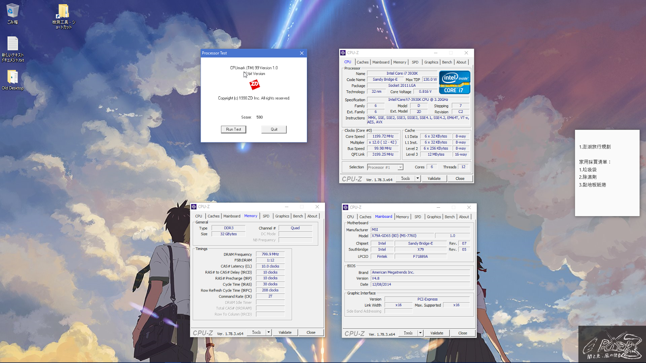Switch to CPU tab in the Mainboard window
This screenshot has width=646, height=363.
350,217
